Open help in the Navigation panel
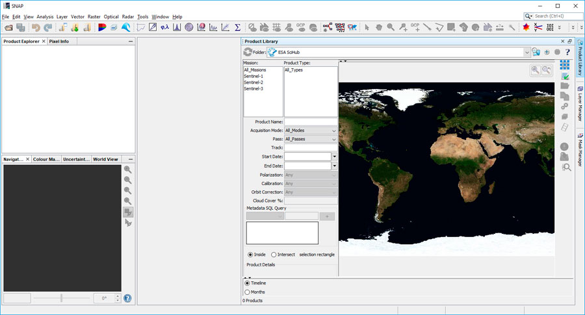Viewport: 585px width, 315px height. pyautogui.click(x=127, y=299)
